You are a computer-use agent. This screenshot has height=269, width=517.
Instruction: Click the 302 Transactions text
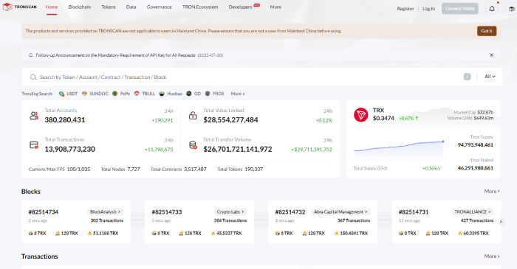pyautogui.click(x=107, y=220)
